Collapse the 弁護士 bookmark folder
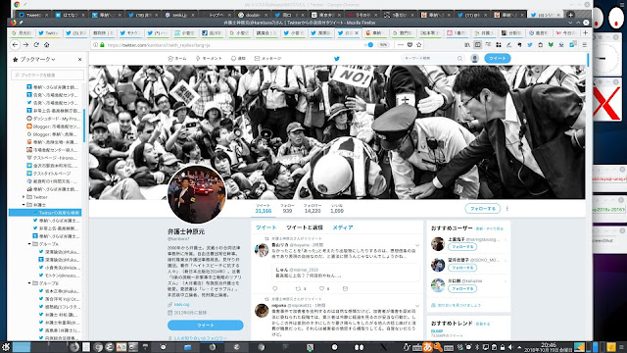The image size is (627, 353). 24,205
